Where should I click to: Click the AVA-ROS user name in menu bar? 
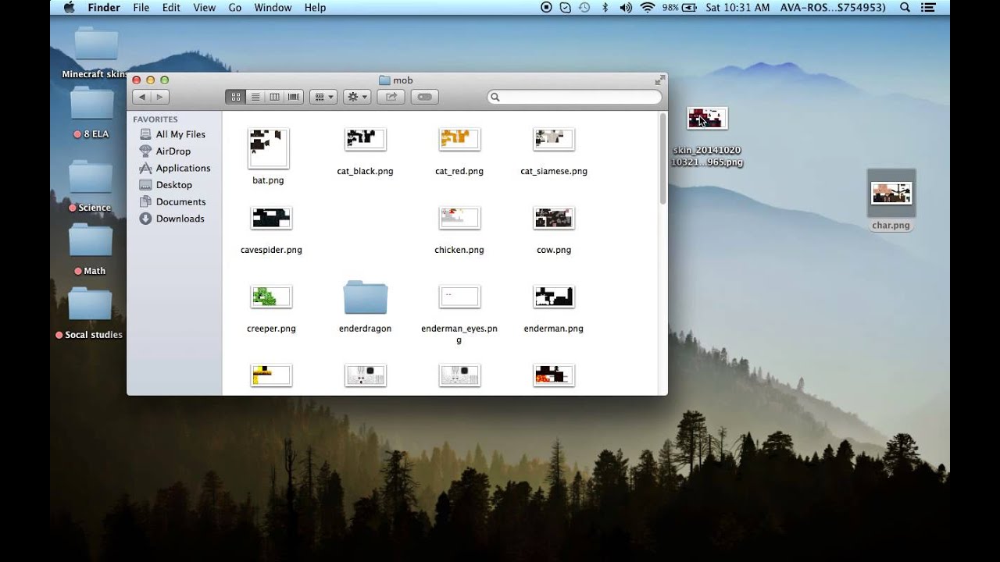pyautogui.click(x=833, y=7)
